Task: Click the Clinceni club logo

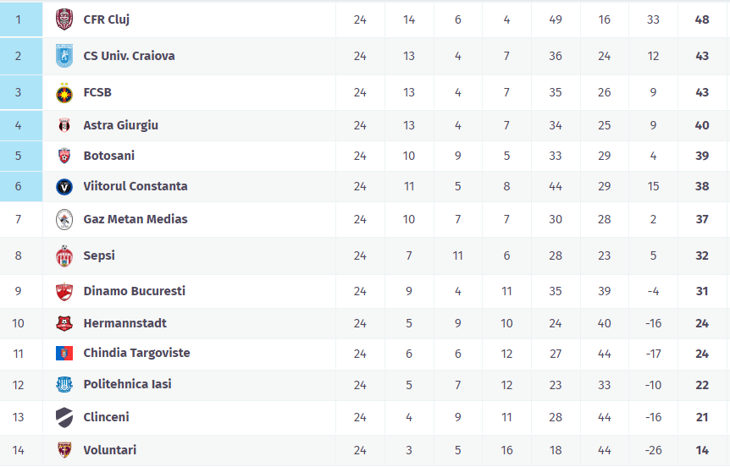Action: [x=64, y=417]
